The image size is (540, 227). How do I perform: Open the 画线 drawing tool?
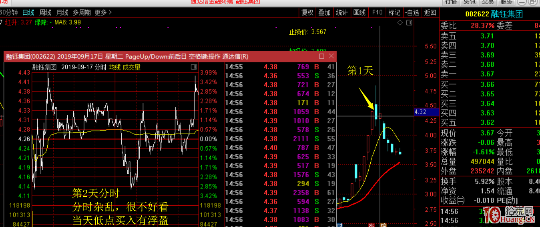pyautogui.click(x=359, y=12)
